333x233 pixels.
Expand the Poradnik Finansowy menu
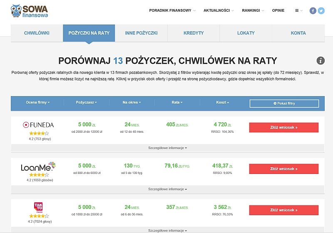pos(172,10)
